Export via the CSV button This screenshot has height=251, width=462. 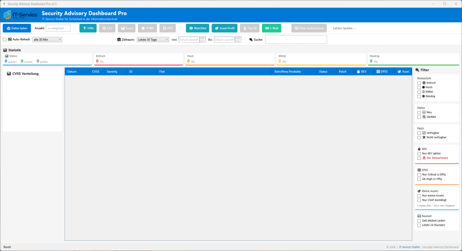pos(107,28)
